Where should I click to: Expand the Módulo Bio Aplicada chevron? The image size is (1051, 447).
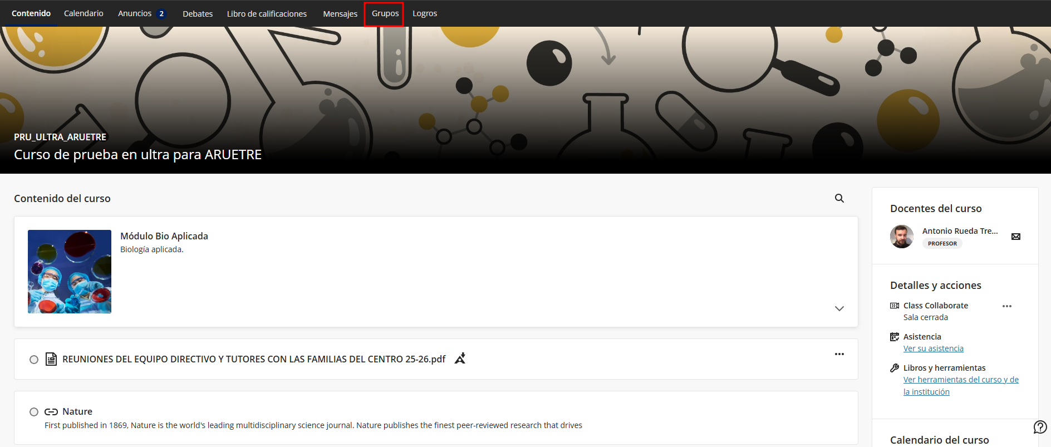click(x=839, y=308)
